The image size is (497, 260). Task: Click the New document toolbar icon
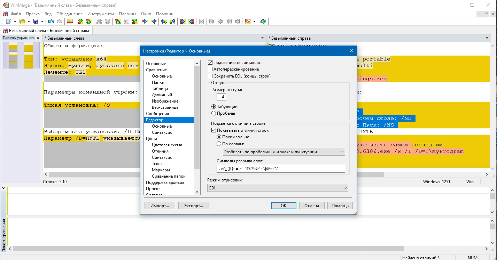point(9,22)
